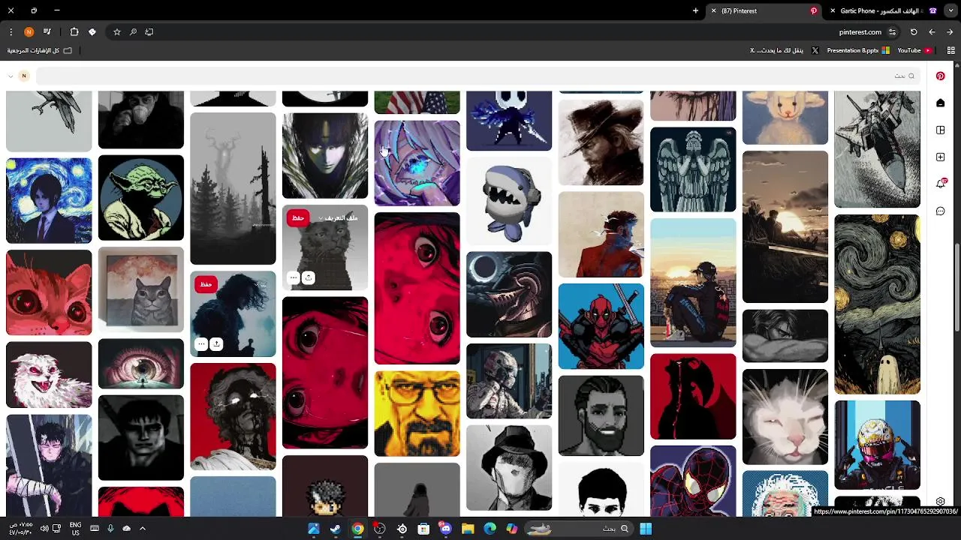Open Chrome media controls icon

click(x=47, y=31)
